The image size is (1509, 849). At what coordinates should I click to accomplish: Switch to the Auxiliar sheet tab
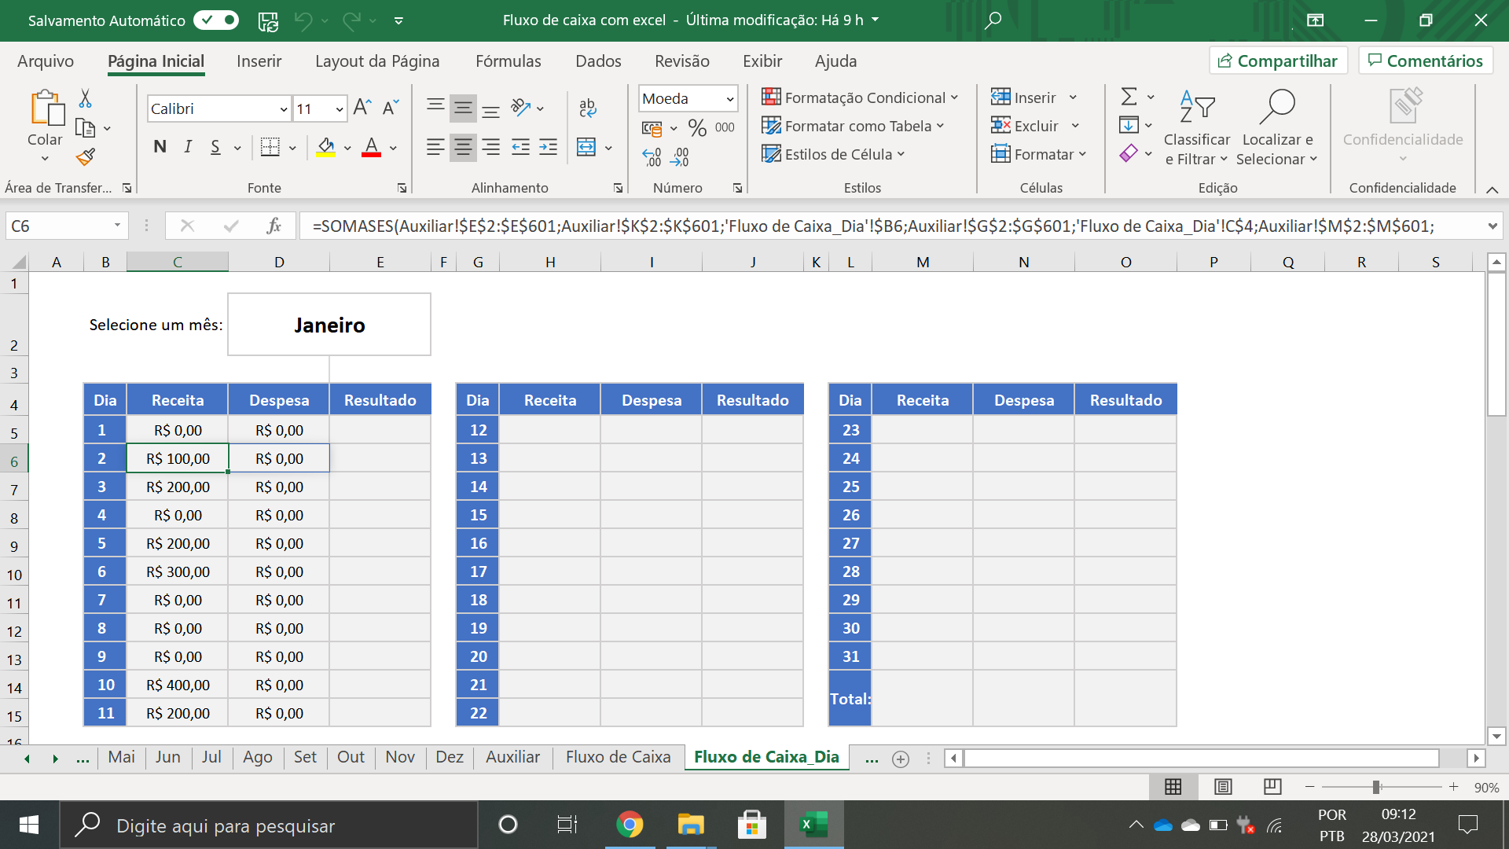click(x=512, y=757)
